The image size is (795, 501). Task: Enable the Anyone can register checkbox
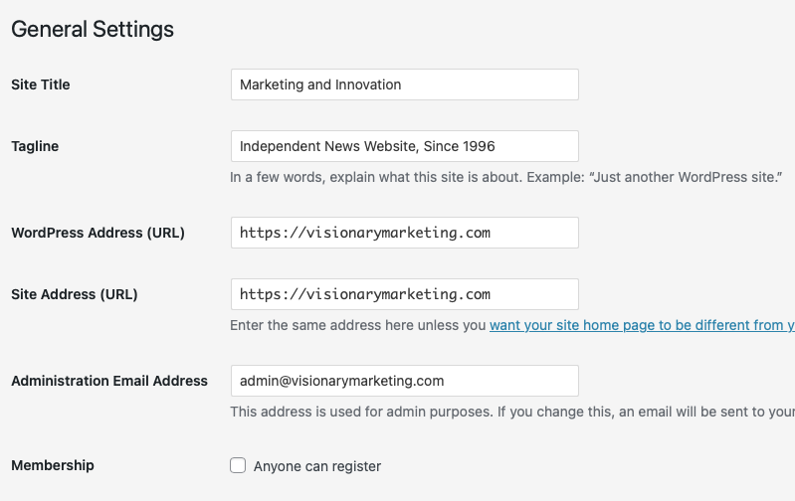238,465
